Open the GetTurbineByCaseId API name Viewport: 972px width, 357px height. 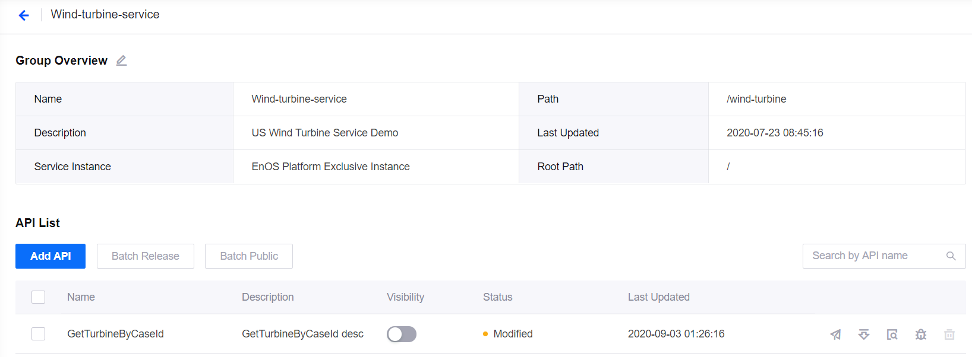tap(115, 334)
